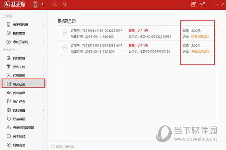Open the mail messages icon in header
This screenshot has height=150, width=226.
click(x=202, y=4)
